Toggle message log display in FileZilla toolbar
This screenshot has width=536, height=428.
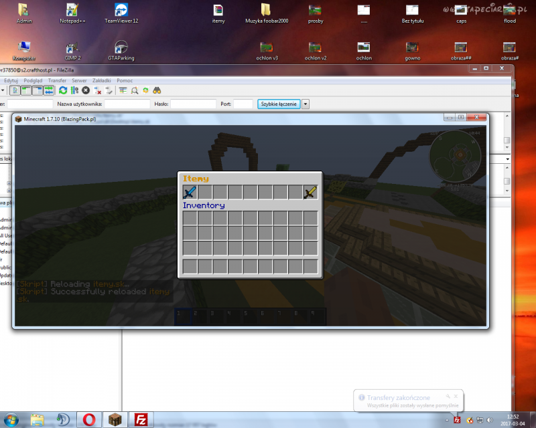tap(15, 90)
